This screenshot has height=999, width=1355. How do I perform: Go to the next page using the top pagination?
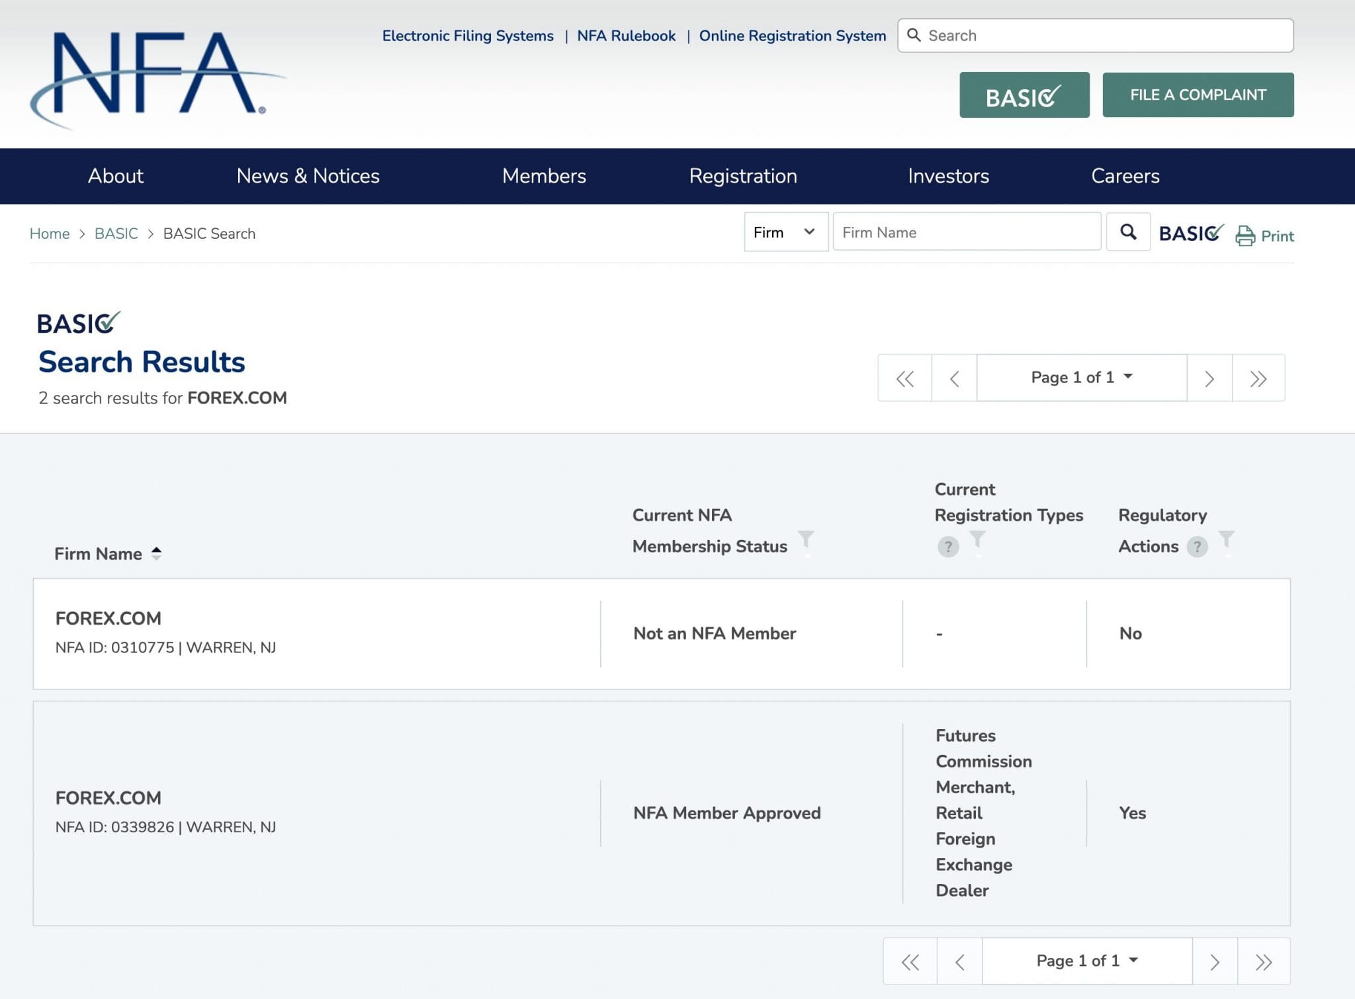[x=1209, y=378]
